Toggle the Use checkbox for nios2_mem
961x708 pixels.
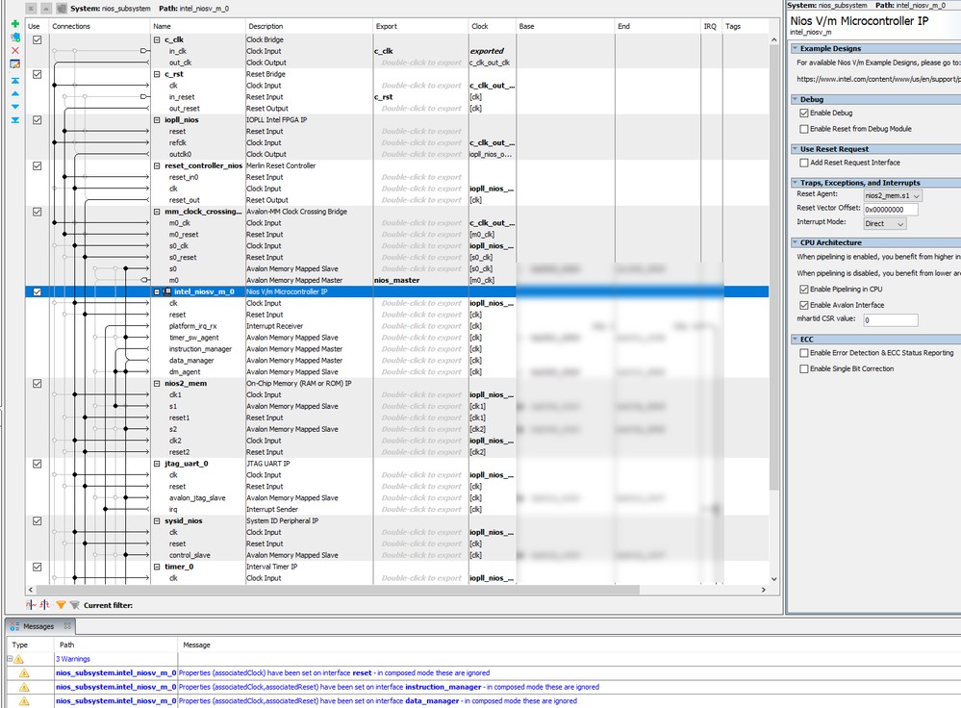38,383
